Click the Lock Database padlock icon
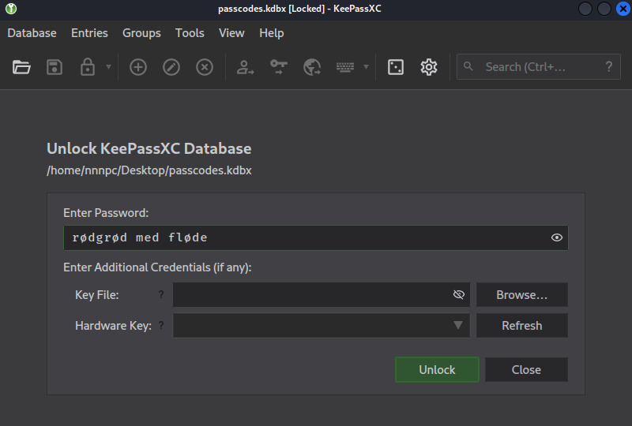This screenshot has width=632, height=426. 88,67
